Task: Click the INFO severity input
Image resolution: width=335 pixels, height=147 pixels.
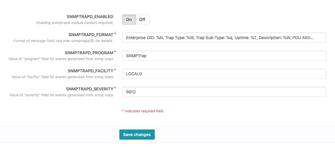Action: pos(224,92)
